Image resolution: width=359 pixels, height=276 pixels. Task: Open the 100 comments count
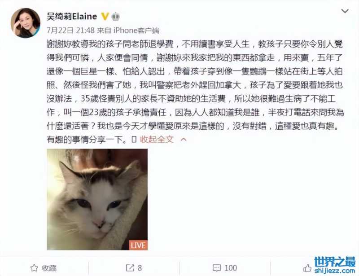231,268
